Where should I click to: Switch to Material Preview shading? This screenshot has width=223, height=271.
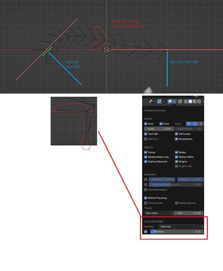tap(195, 102)
